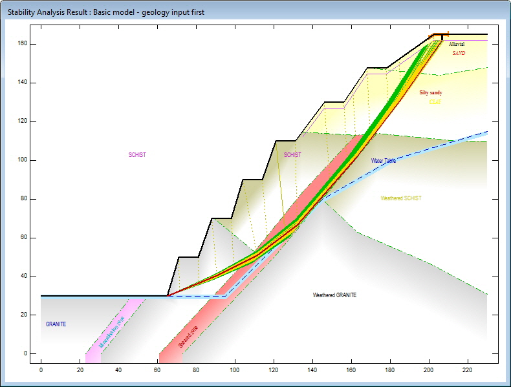Click the Weathered GRANITE label
The height and width of the screenshot is (387, 511).
[x=334, y=295]
